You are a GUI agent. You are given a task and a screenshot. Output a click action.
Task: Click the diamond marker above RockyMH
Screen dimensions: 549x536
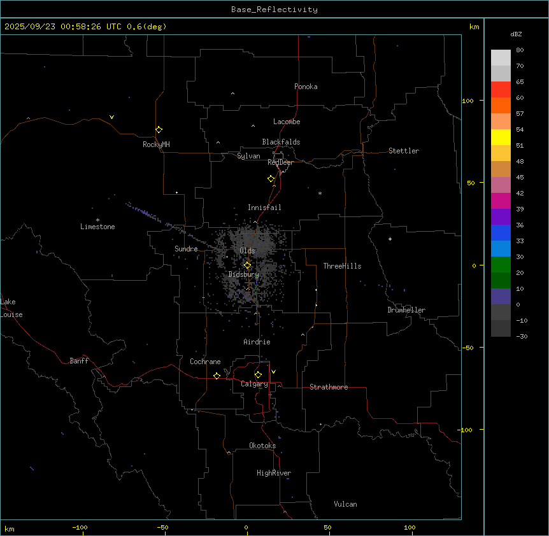pos(159,129)
